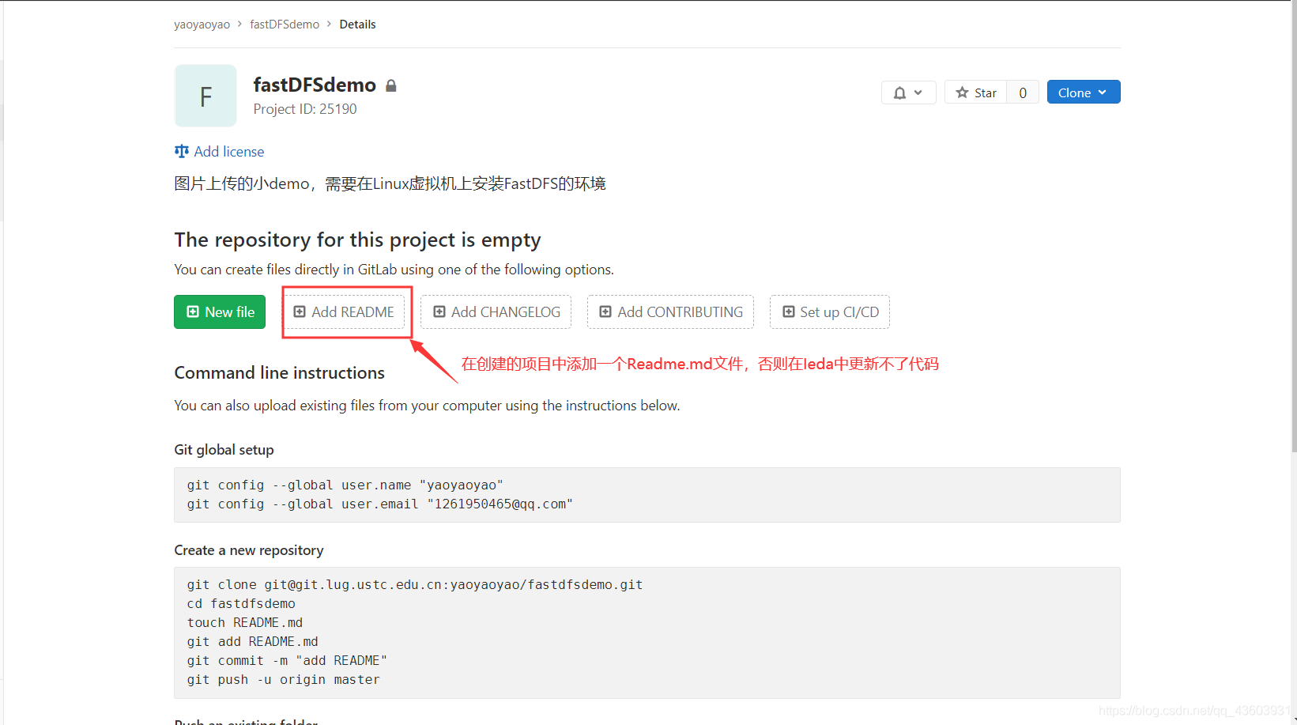1297x725 pixels.
Task: Click the 'git push -u origin master' line
Action: coord(283,679)
